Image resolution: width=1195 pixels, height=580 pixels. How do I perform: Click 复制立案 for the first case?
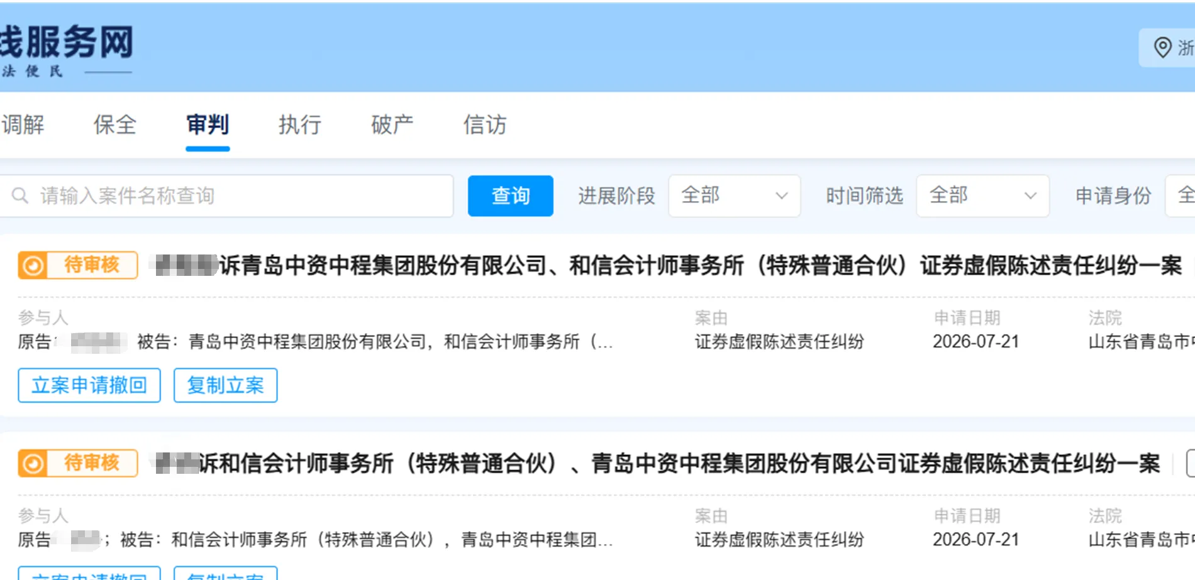click(225, 385)
